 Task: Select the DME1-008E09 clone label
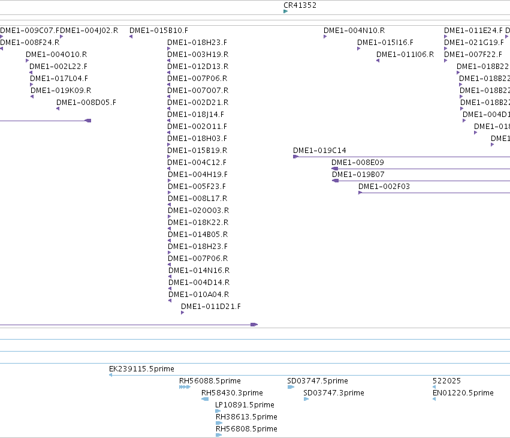tap(357, 163)
